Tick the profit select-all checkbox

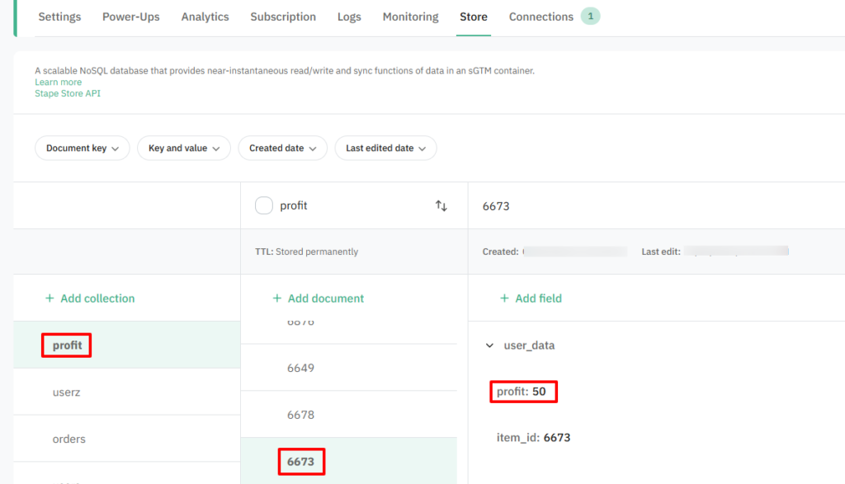(x=264, y=205)
